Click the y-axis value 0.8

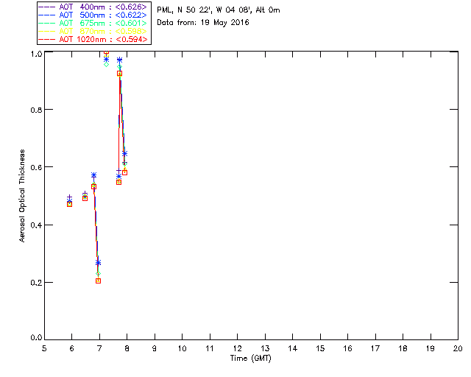(x=36, y=110)
